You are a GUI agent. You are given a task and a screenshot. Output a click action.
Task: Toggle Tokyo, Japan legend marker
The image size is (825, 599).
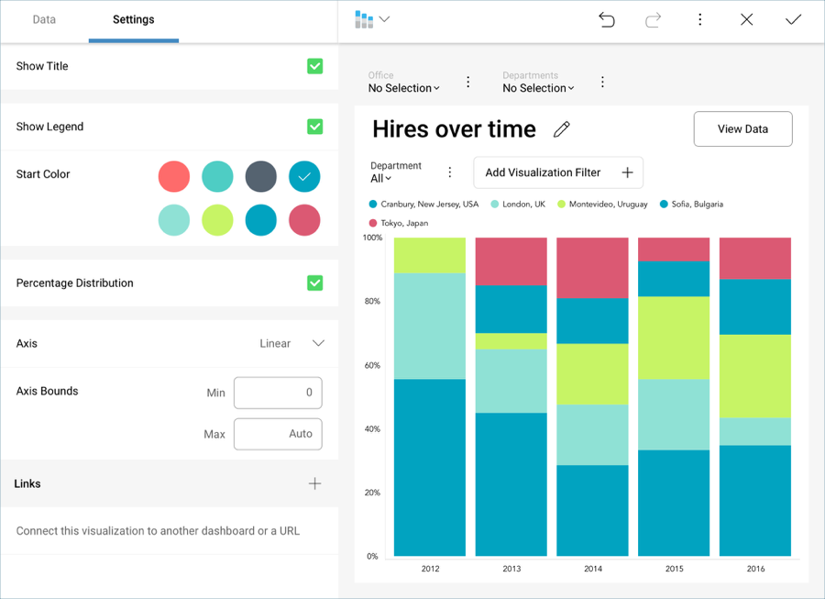[x=373, y=223]
